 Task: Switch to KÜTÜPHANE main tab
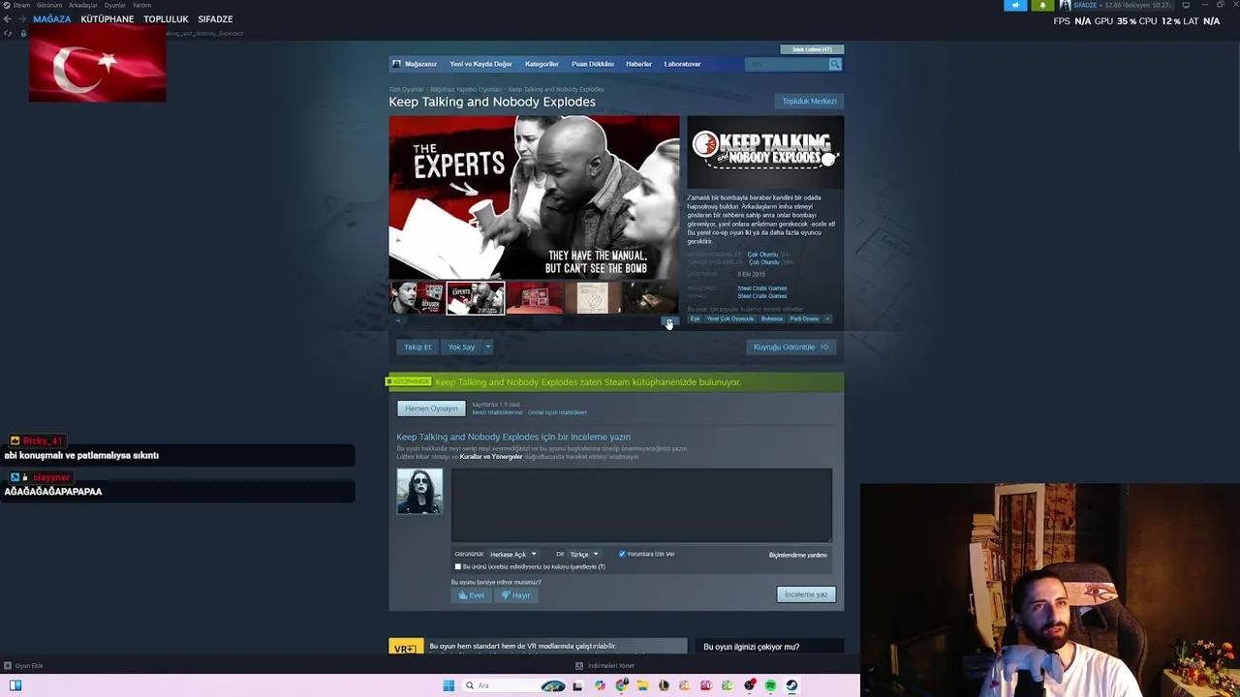pos(107,19)
